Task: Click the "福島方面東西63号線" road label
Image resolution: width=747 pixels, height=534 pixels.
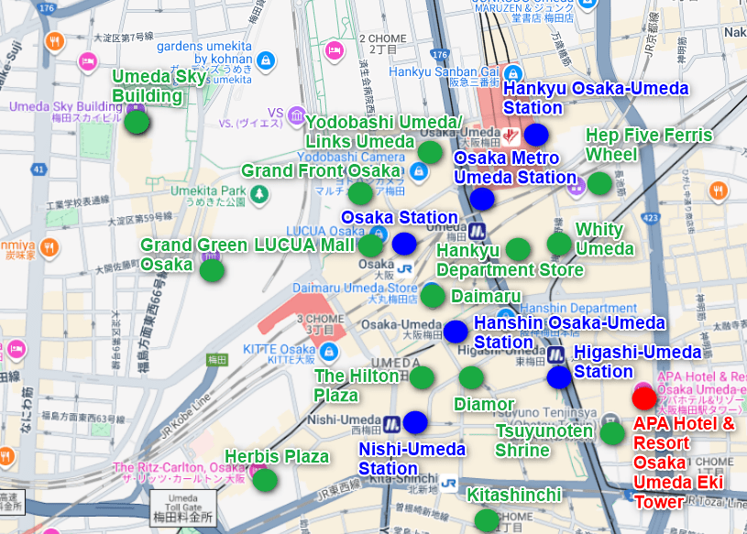Action: click(82, 417)
